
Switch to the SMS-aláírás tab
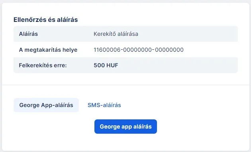click(104, 105)
